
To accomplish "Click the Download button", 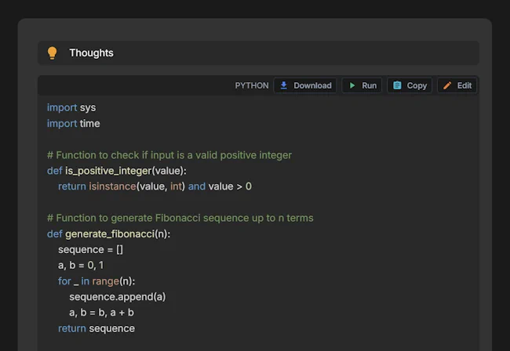I will point(305,85).
